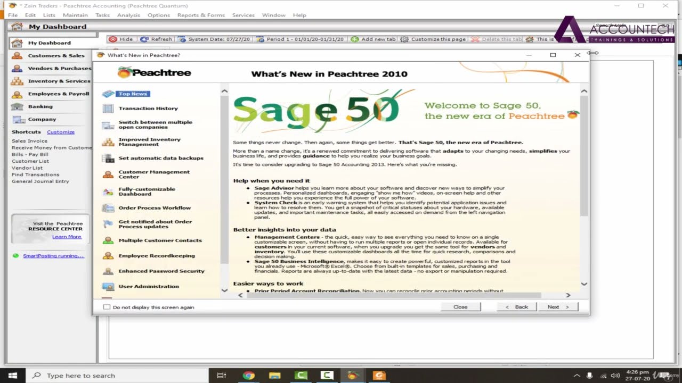682x383 pixels.
Task: Open the Lists menu
Action: [49, 15]
